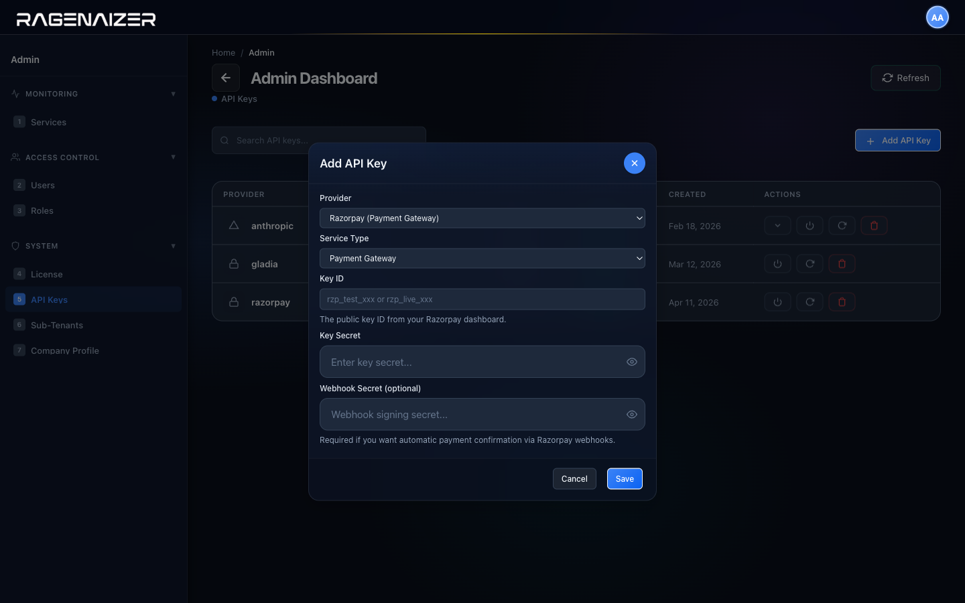Click the razorpay lock icon
Viewport: 965px width, 603px height.
234,302
